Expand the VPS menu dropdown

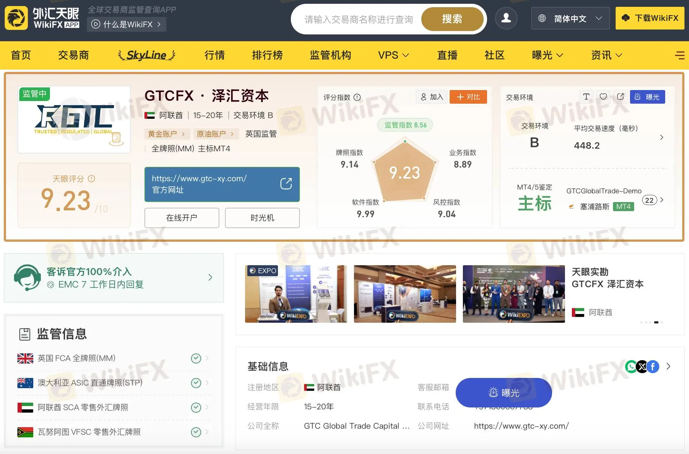(393, 55)
